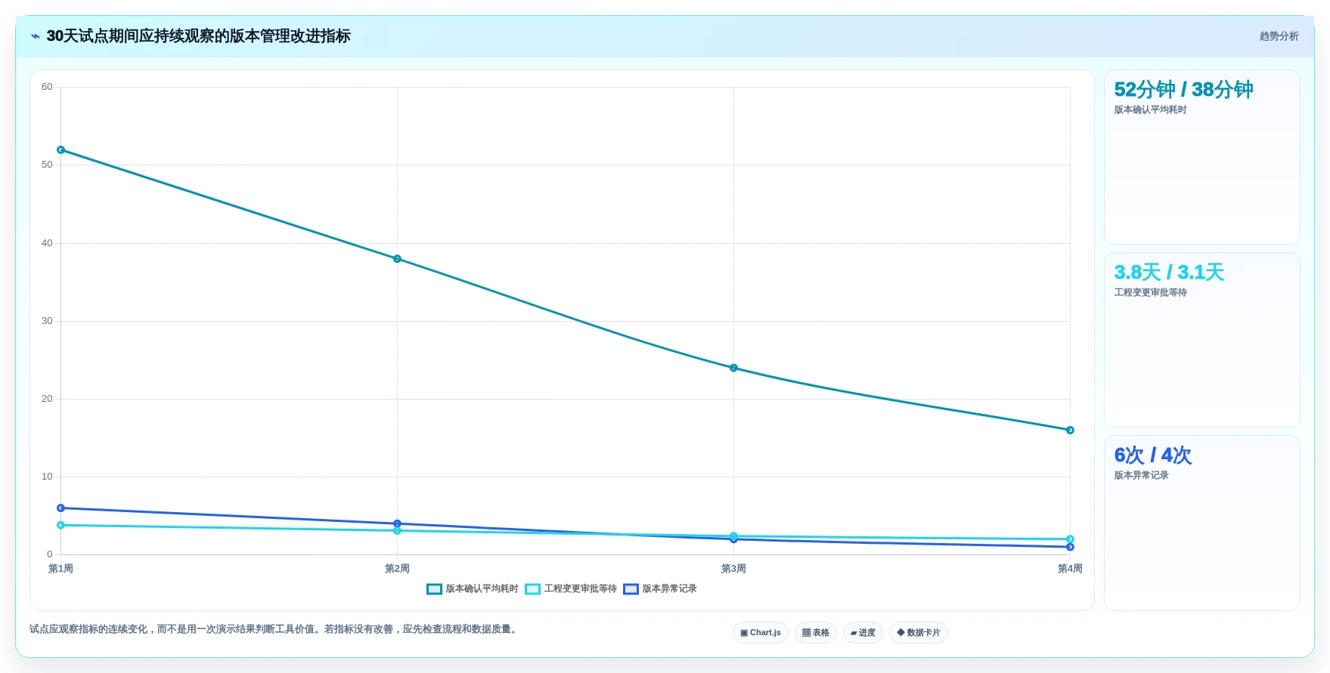Click 版本异常记录 caption in third card

point(1141,476)
